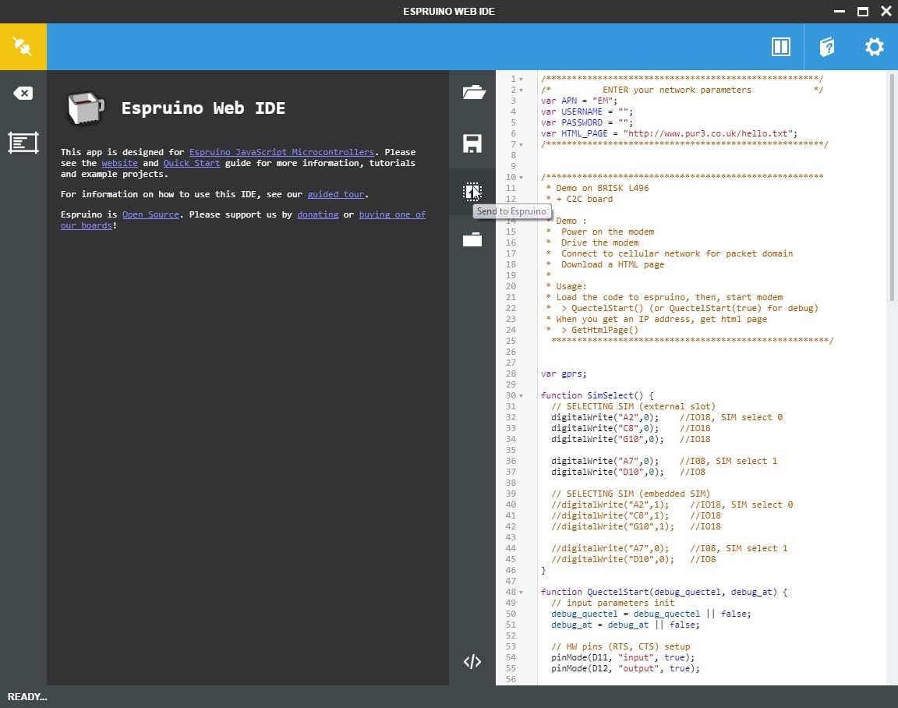Open the help book icon
The width and height of the screenshot is (898, 708).
pos(827,47)
